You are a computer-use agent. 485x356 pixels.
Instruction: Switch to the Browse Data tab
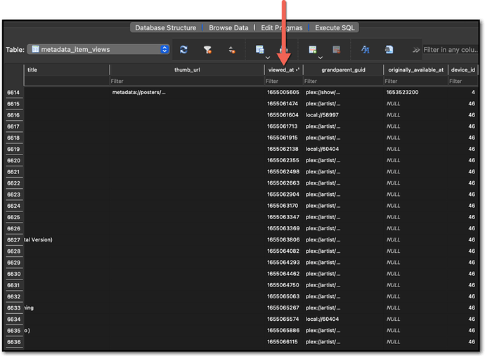point(228,28)
